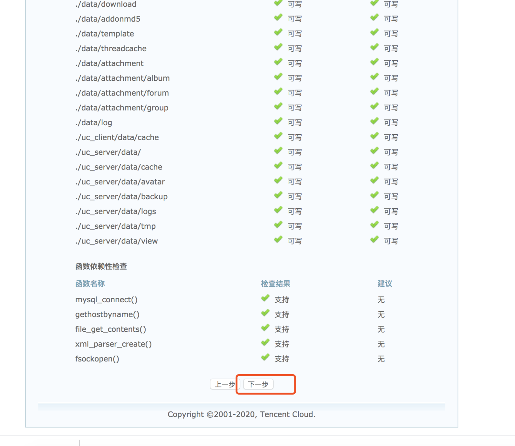Click the right checkmark in the ./data/attachment/group row

pyautogui.click(x=374, y=106)
